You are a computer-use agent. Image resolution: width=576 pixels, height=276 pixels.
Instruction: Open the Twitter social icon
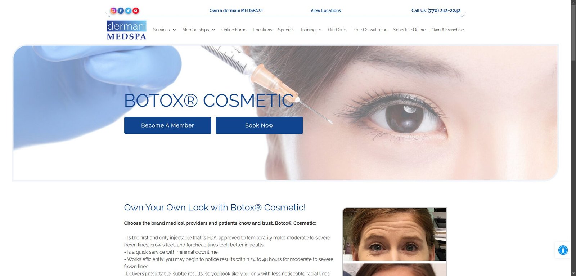[x=128, y=10]
